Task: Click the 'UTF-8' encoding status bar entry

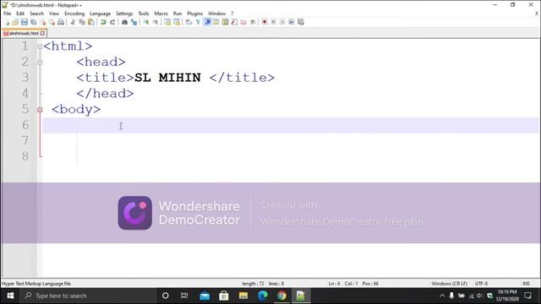Action: (x=481, y=284)
